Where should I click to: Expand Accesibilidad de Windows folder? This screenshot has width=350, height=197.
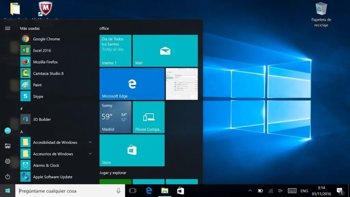pyautogui.click(x=90, y=142)
